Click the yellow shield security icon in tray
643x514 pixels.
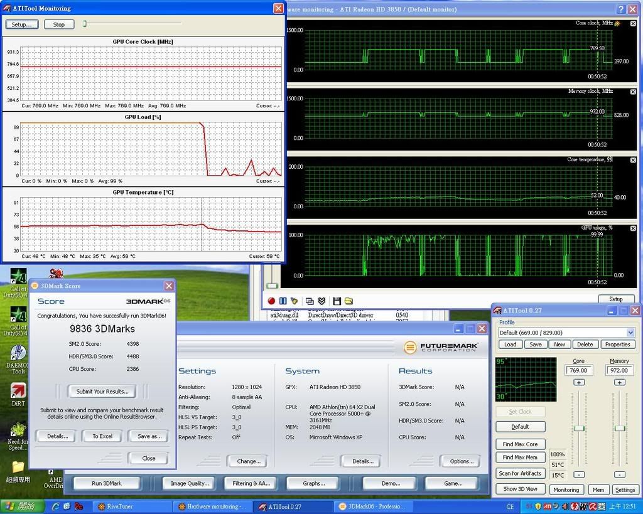pyautogui.click(x=538, y=506)
